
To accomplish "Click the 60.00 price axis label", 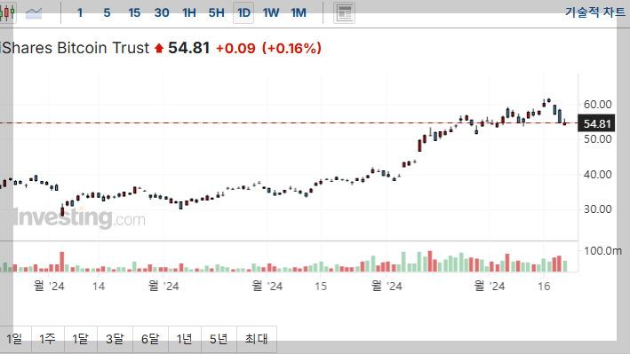I will coord(597,105).
